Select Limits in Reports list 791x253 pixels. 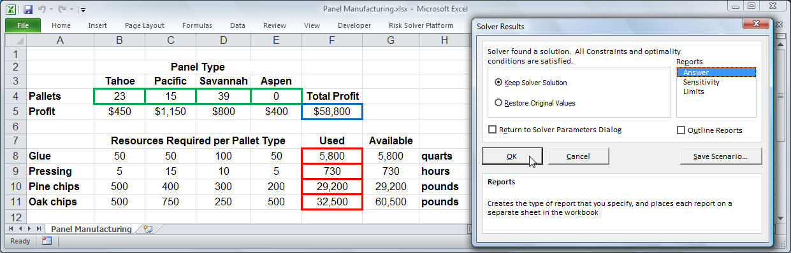[x=716, y=92]
